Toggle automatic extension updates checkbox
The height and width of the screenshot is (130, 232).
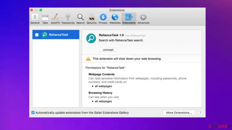point(33,113)
